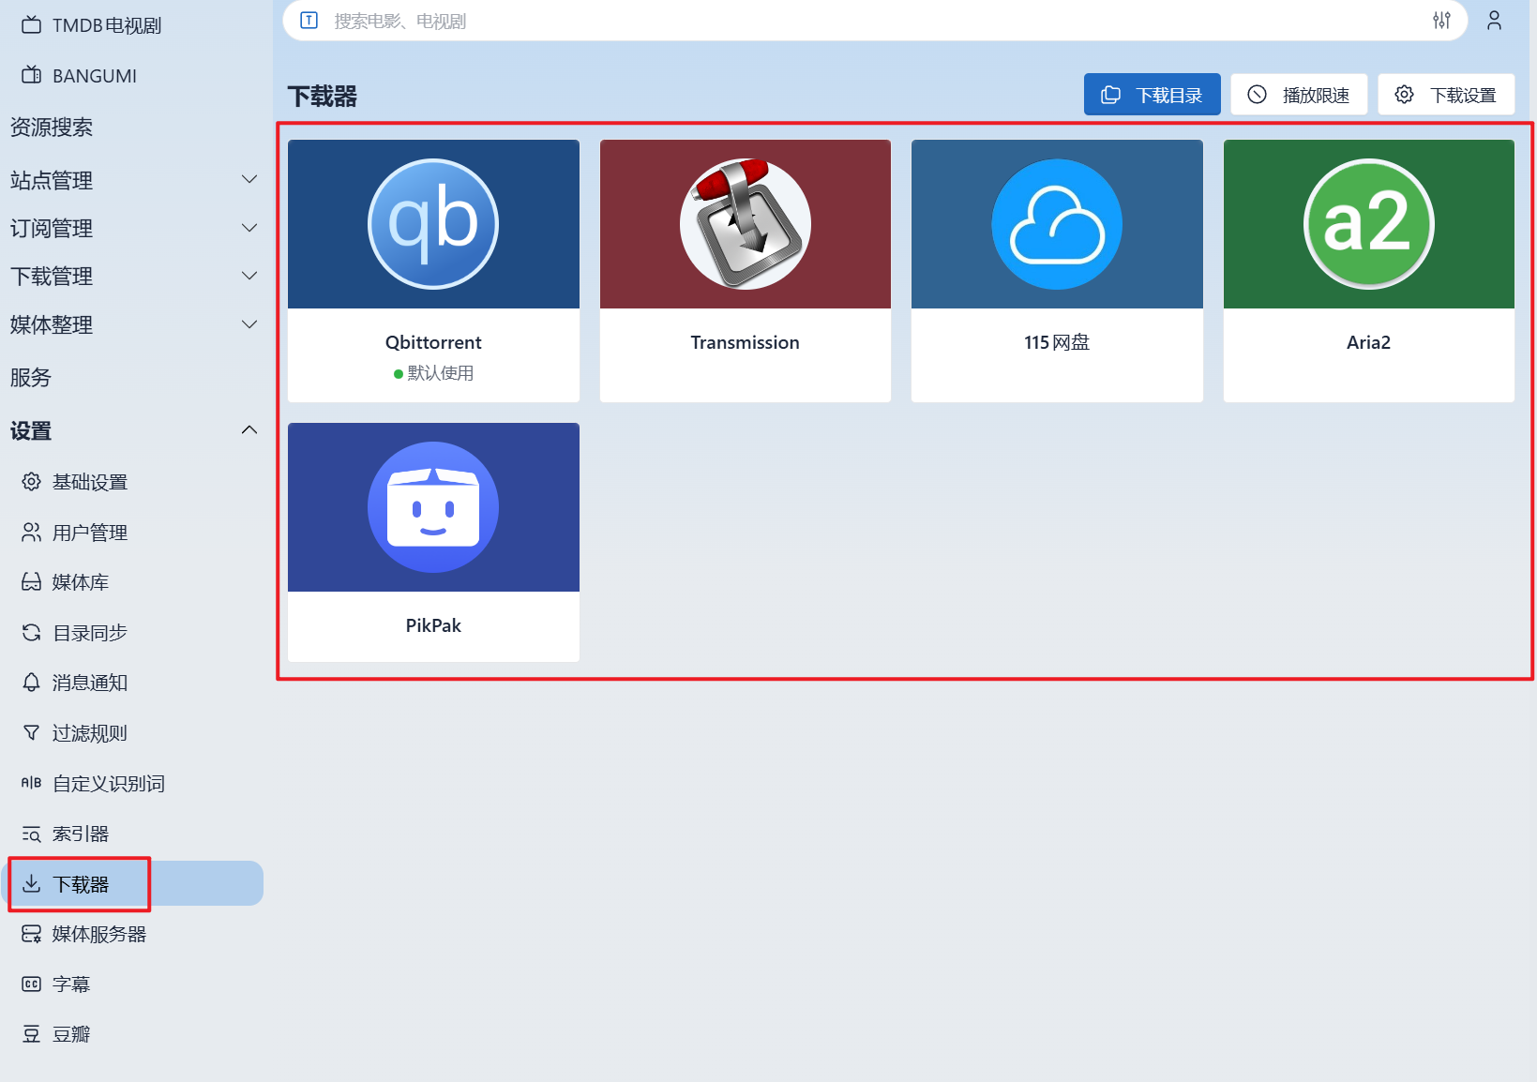Select the 媒体库 menu label
1537x1082 pixels.
(81, 582)
